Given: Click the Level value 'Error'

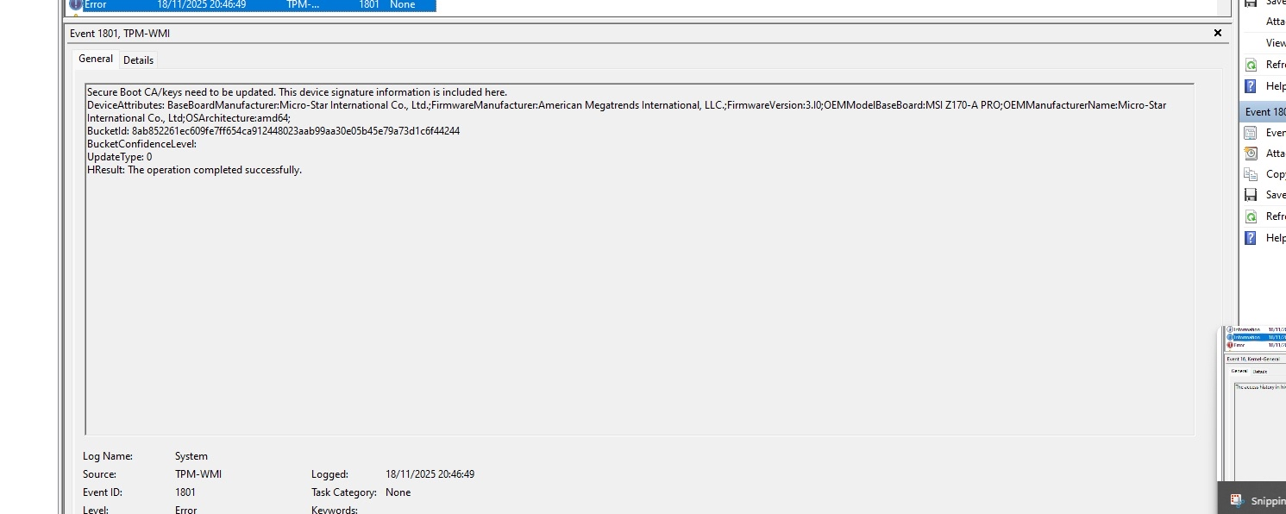Looking at the screenshot, I should coord(185,510).
